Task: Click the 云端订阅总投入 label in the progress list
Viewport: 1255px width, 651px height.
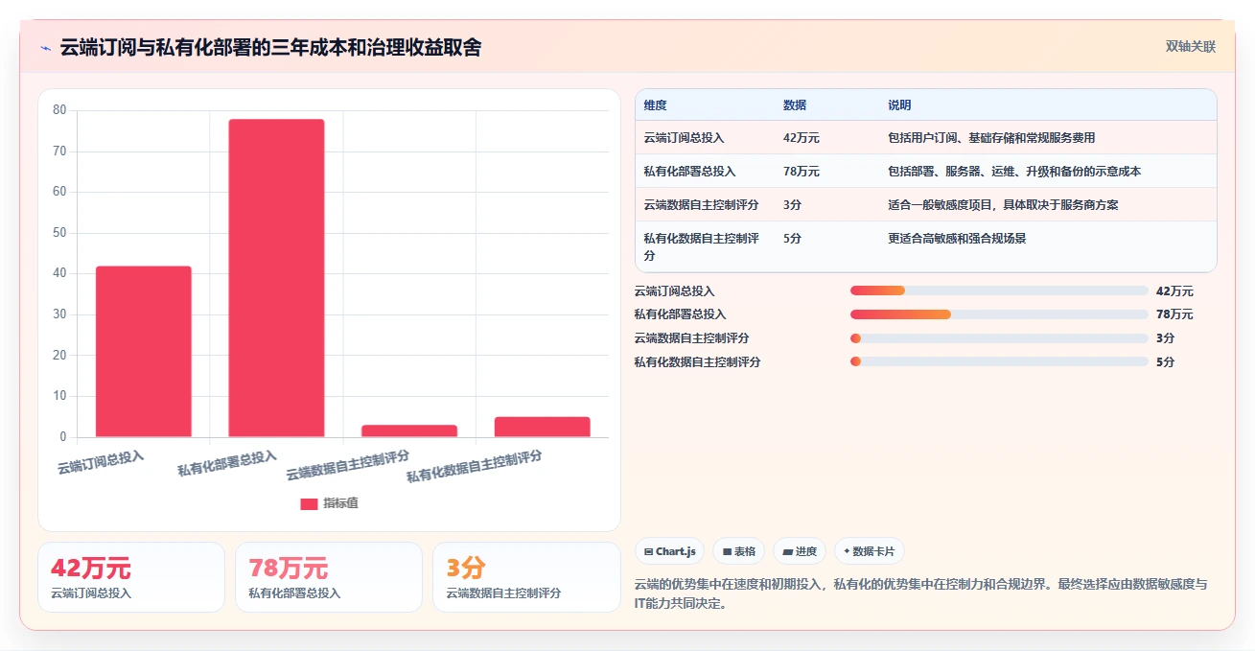Action: 675,291
